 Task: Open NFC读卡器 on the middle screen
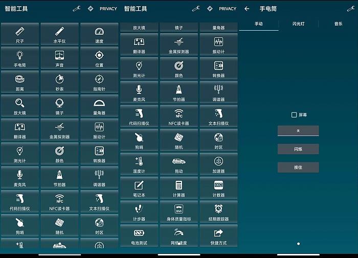[179, 116]
